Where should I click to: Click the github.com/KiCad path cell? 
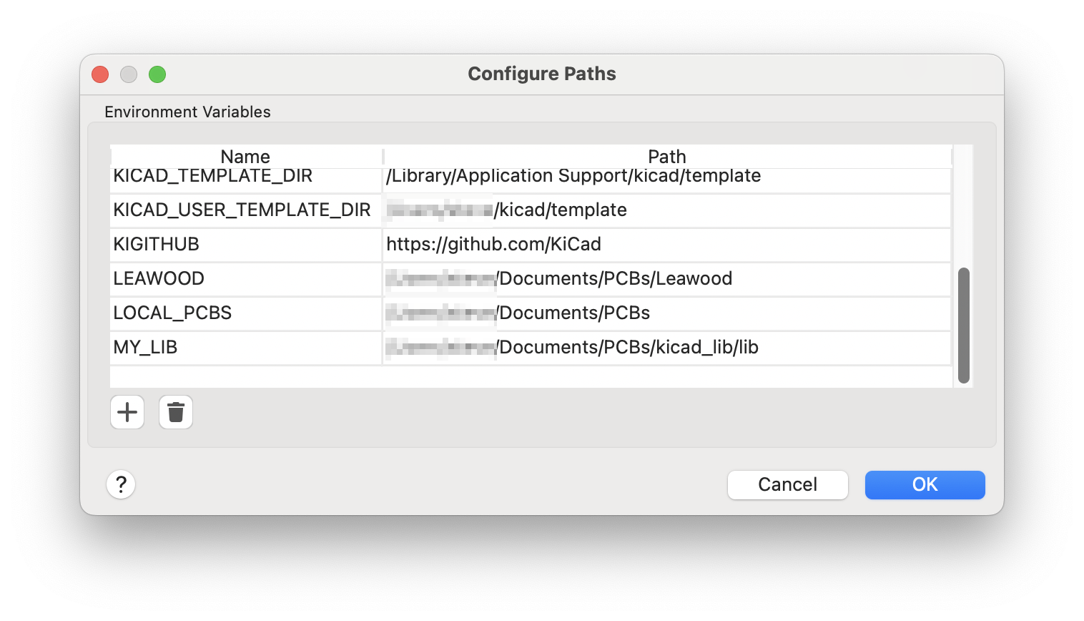493,244
